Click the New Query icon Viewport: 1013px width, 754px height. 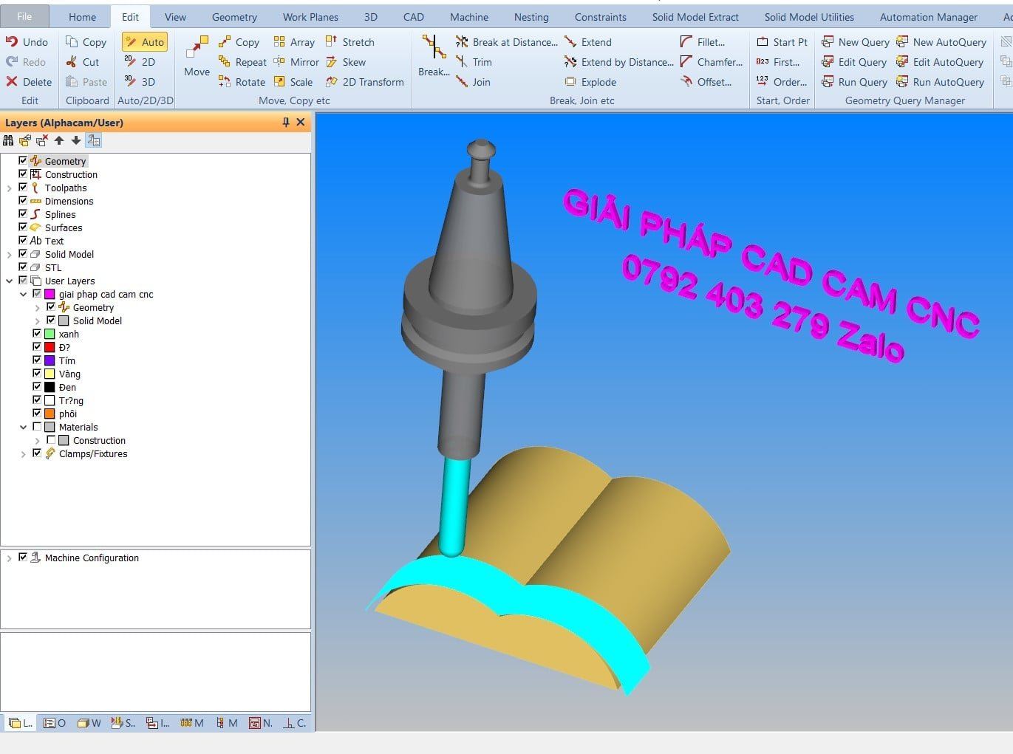pos(828,42)
